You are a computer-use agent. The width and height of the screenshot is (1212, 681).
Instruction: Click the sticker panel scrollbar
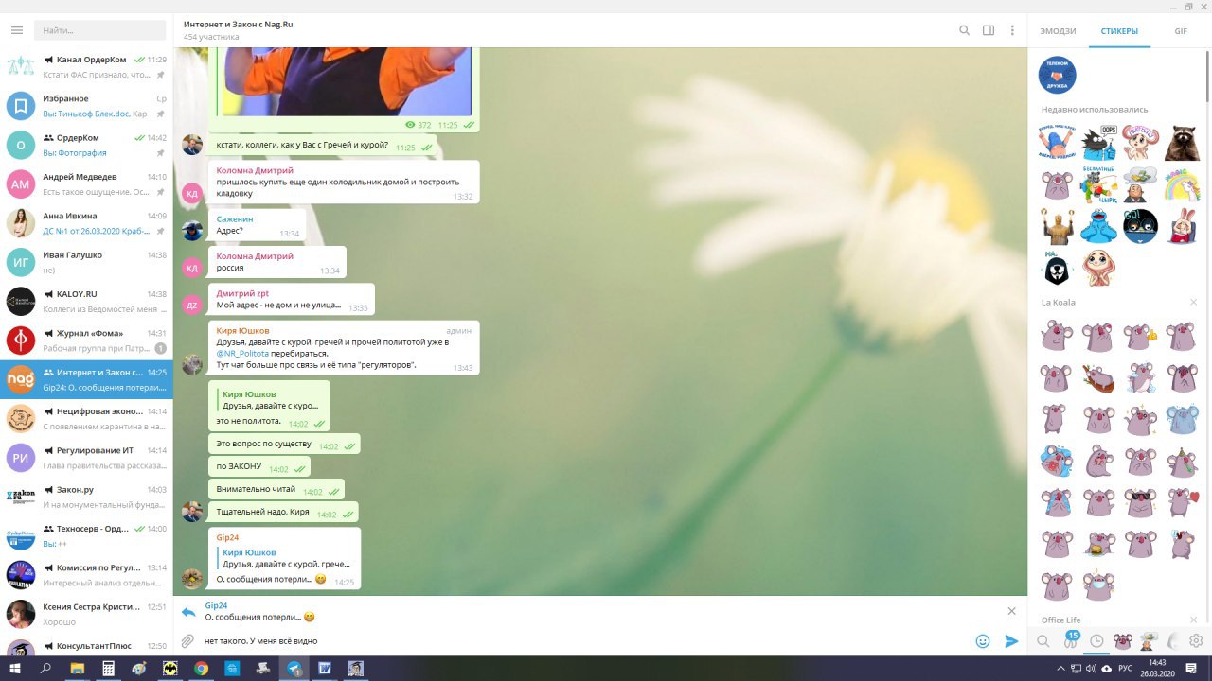[x=1208, y=76]
